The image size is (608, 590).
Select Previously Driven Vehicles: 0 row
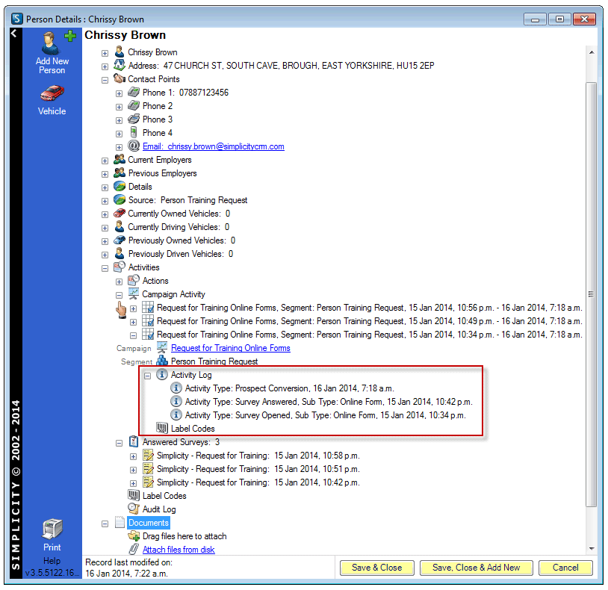[181, 253]
